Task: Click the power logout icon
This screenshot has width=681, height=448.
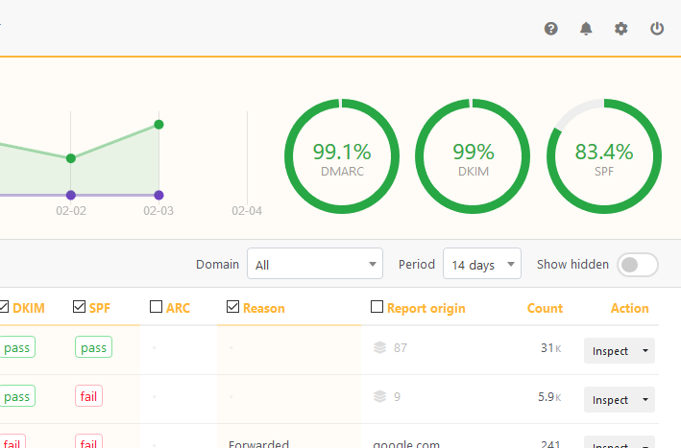Action: tap(657, 29)
